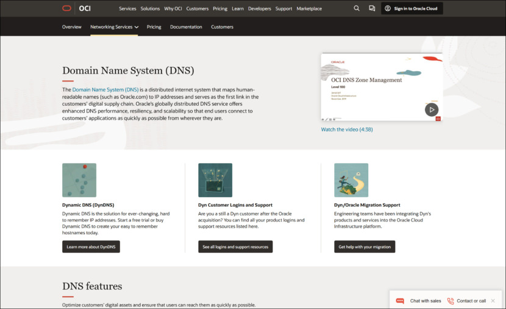Open the Customers top menu item
This screenshot has height=309, width=506.
(197, 9)
